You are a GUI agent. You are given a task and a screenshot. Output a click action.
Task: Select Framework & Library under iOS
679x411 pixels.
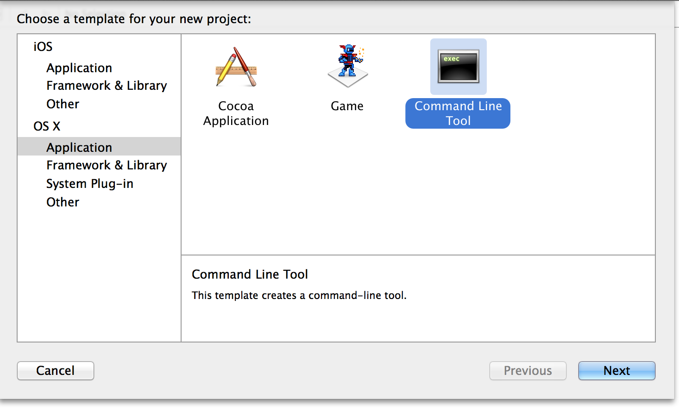pos(107,86)
